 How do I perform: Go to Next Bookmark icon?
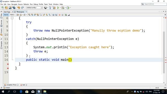(x=47, y=15)
